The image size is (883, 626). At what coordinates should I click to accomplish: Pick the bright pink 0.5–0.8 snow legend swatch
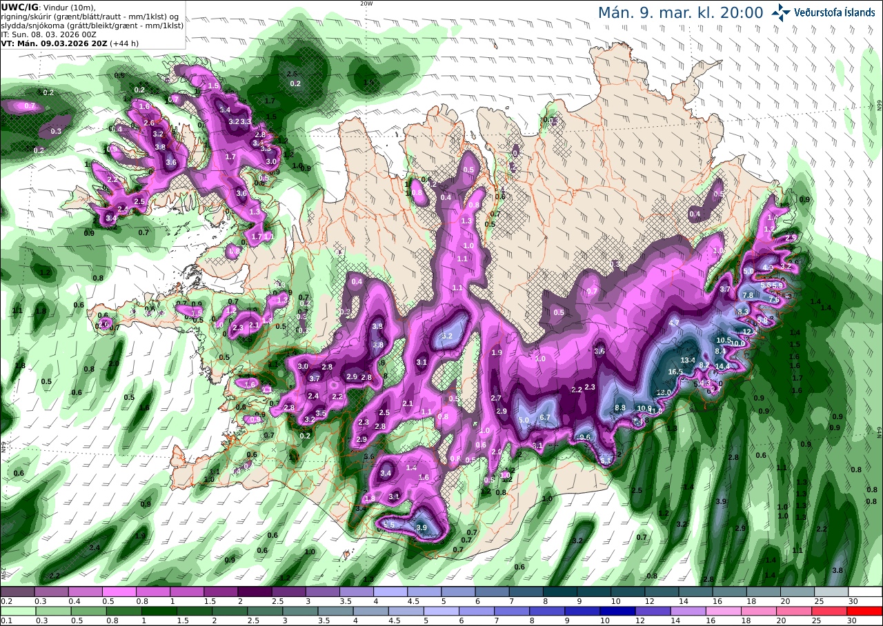[x=119, y=592]
